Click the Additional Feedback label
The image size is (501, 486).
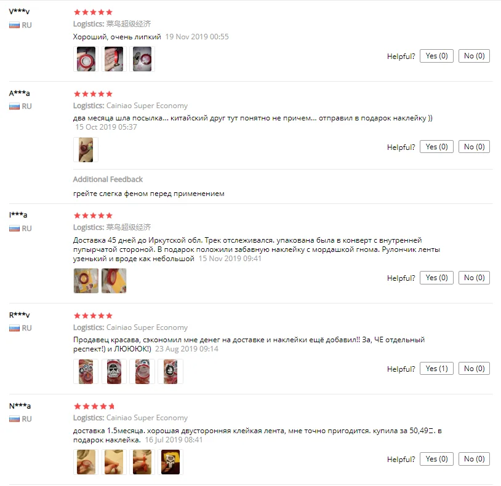coord(108,179)
